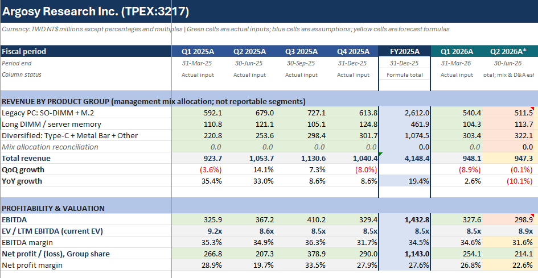Screen dimensions: 538x278
Task: Select EV multiple 9.2x
Action: [198, 231]
